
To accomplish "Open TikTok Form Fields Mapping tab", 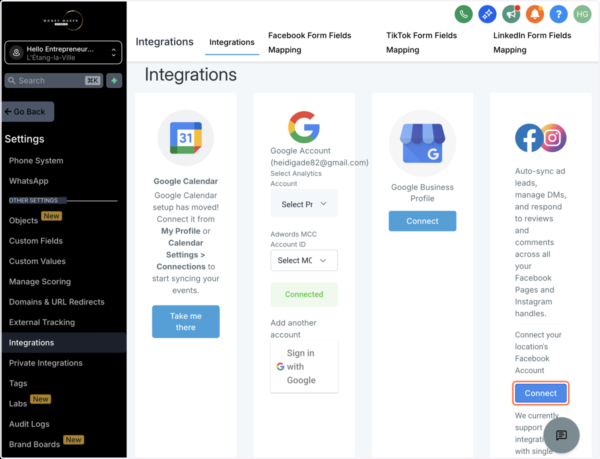I will [421, 42].
